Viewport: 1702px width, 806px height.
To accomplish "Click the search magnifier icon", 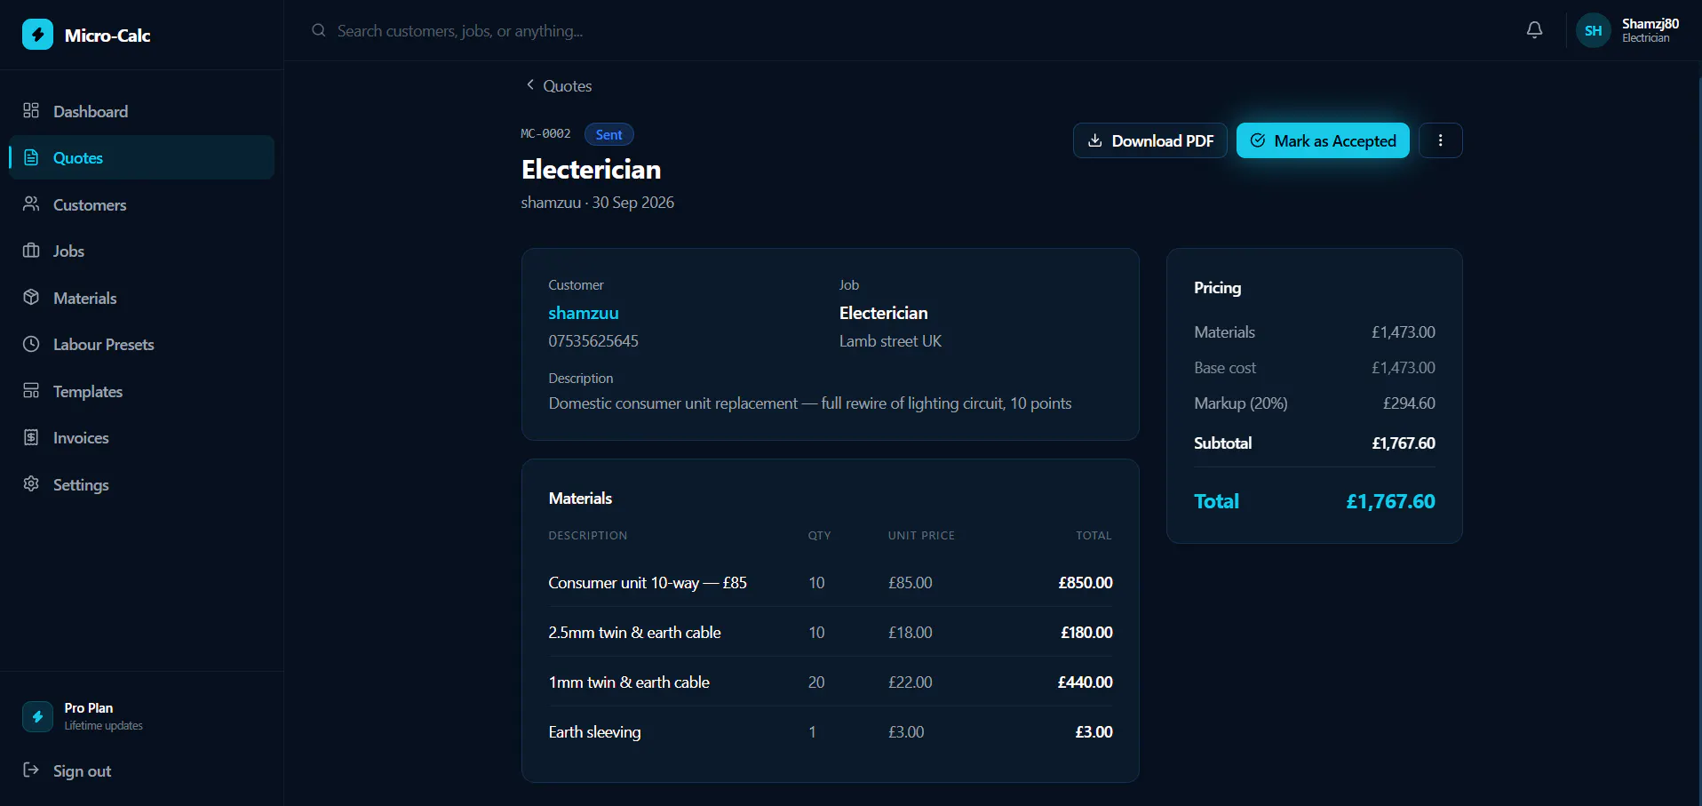I will [318, 30].
